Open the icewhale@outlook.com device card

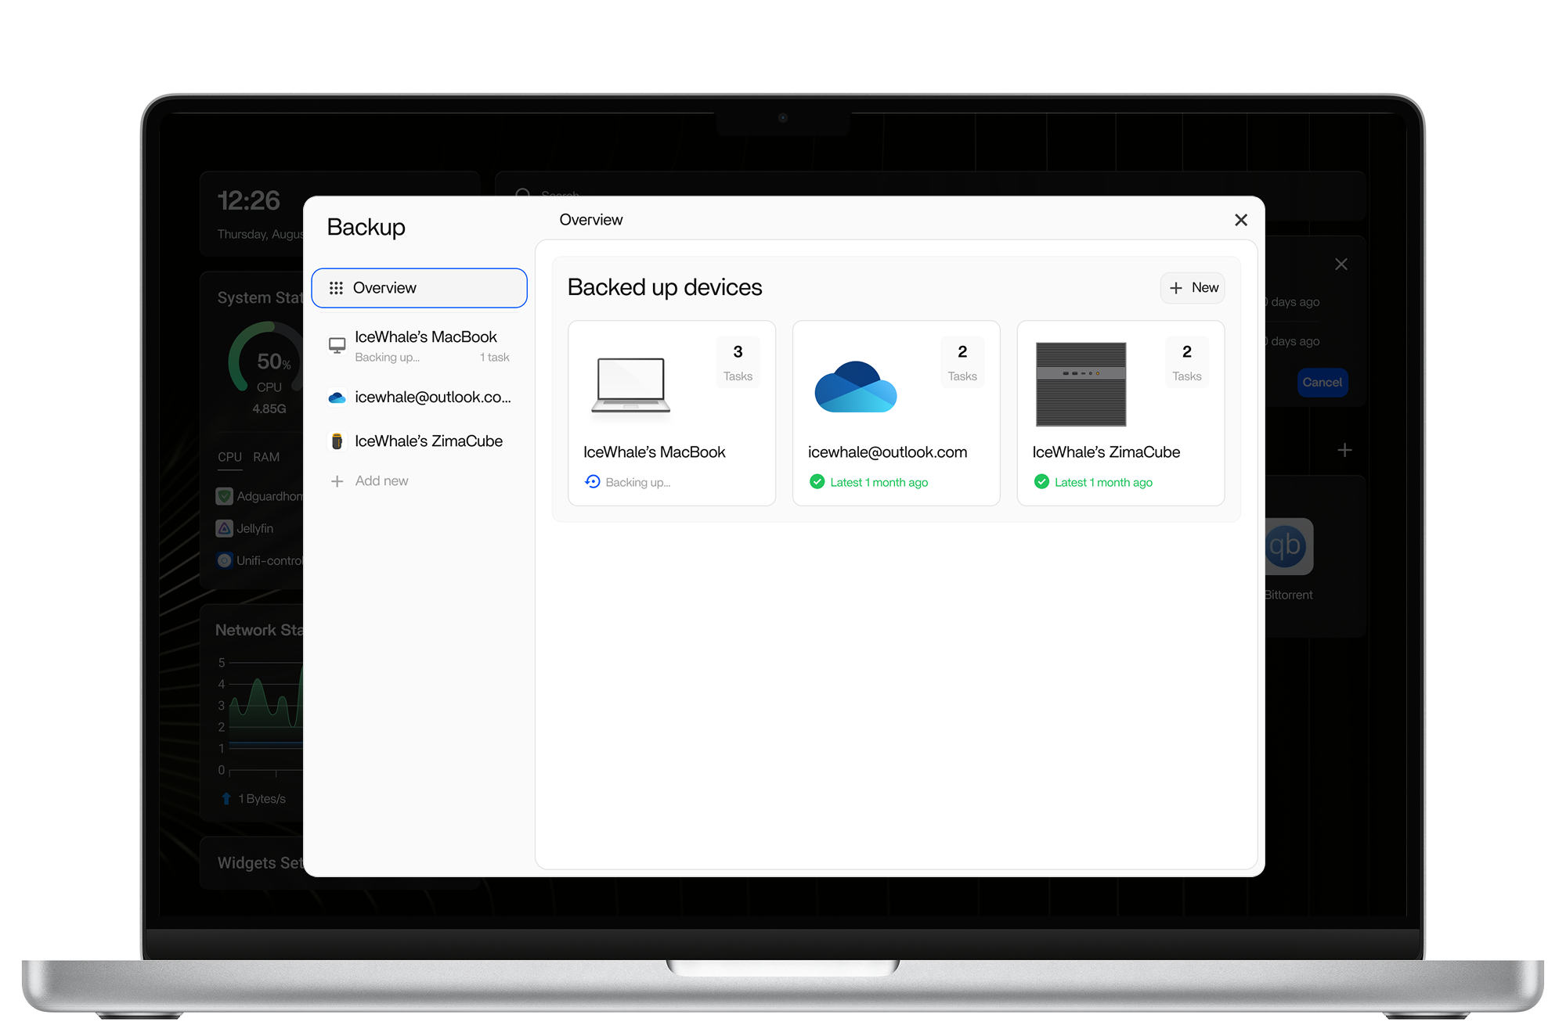point(887,452)
